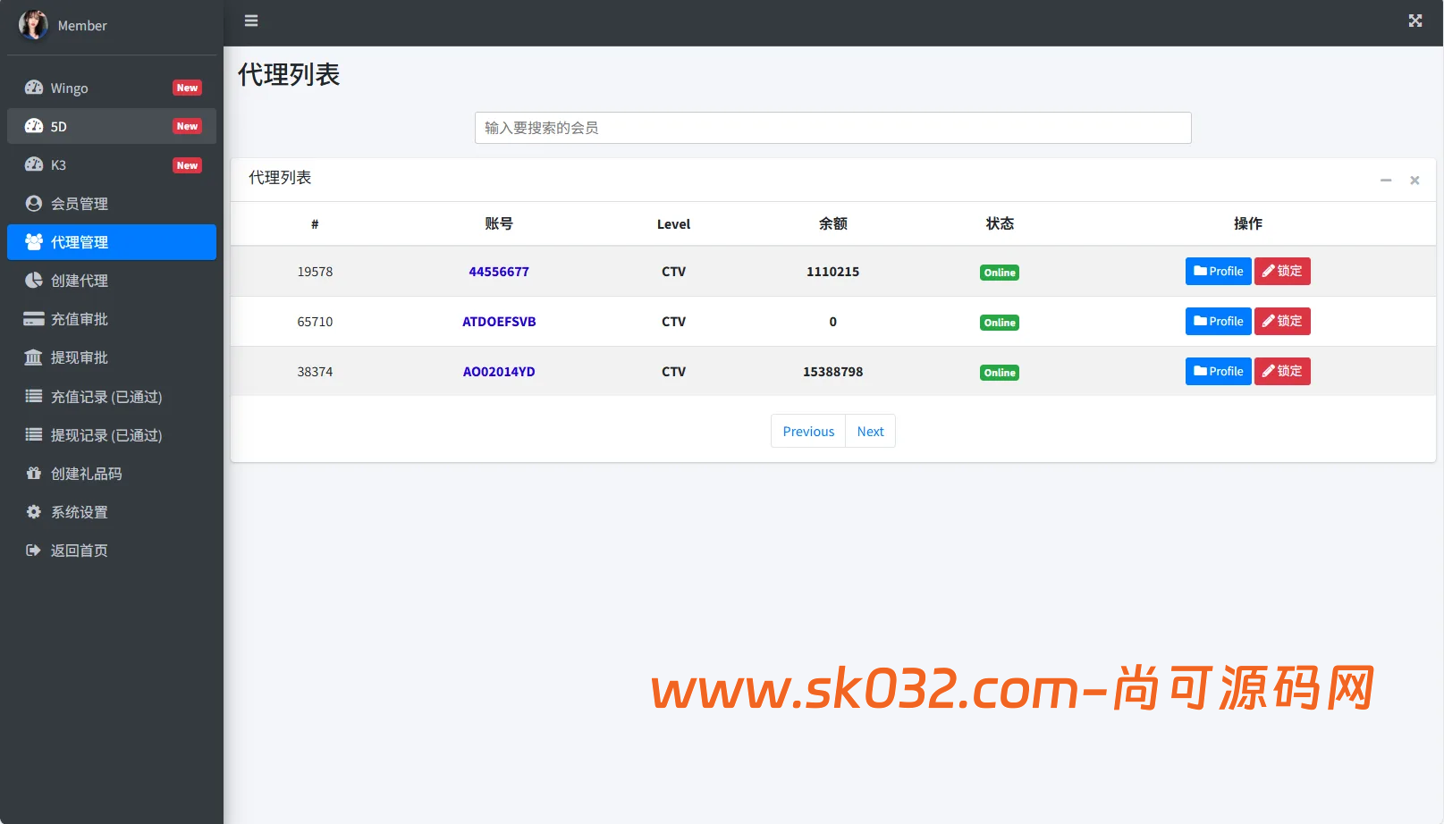Open 系统设置 system settings

click(80, 512)
